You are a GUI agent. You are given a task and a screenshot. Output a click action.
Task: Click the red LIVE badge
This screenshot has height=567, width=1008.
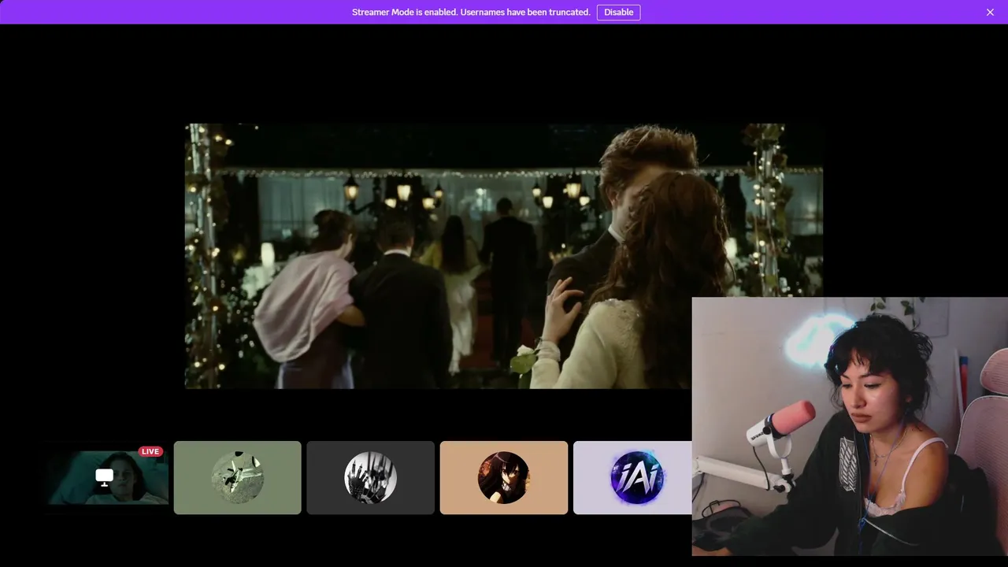150,451
